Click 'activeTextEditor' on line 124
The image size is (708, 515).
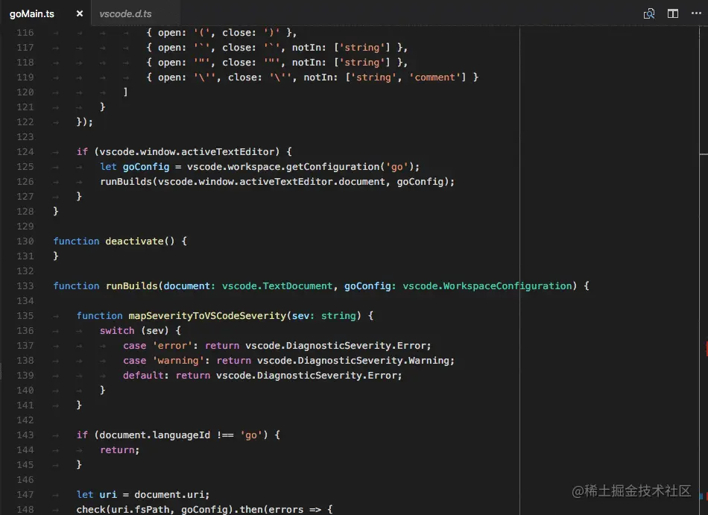[227, 151]
